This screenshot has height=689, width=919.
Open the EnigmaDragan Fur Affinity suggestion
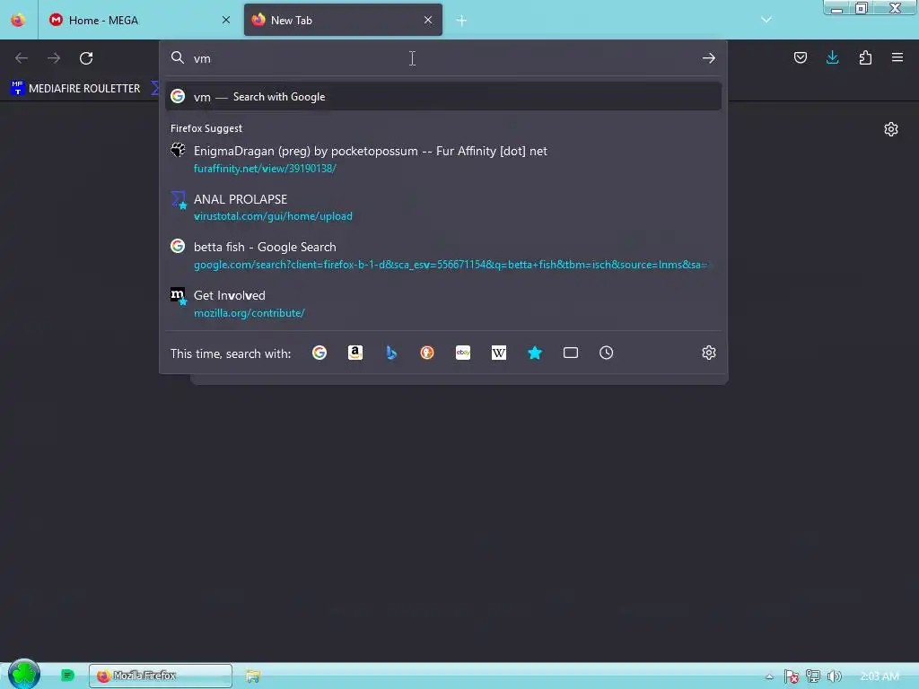tap(443, 159)
